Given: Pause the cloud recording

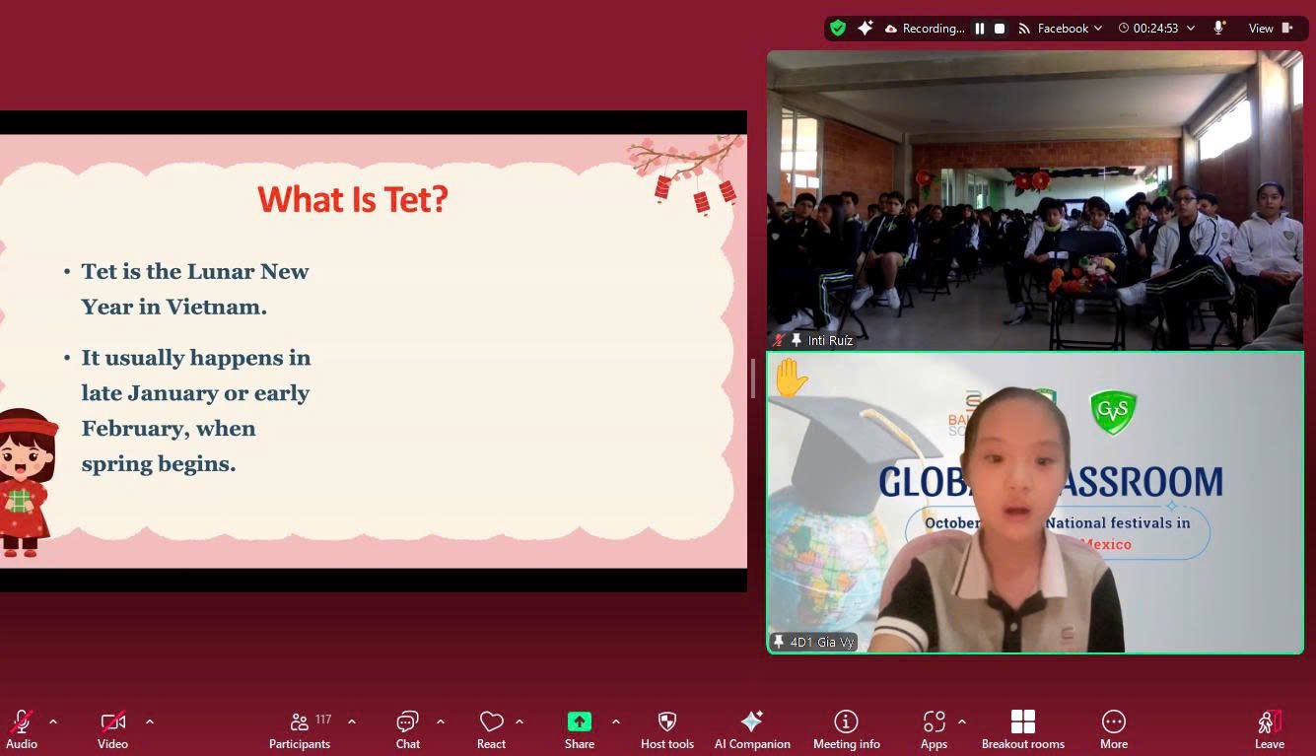Looking at the screenshot, I should click(980, 29).
